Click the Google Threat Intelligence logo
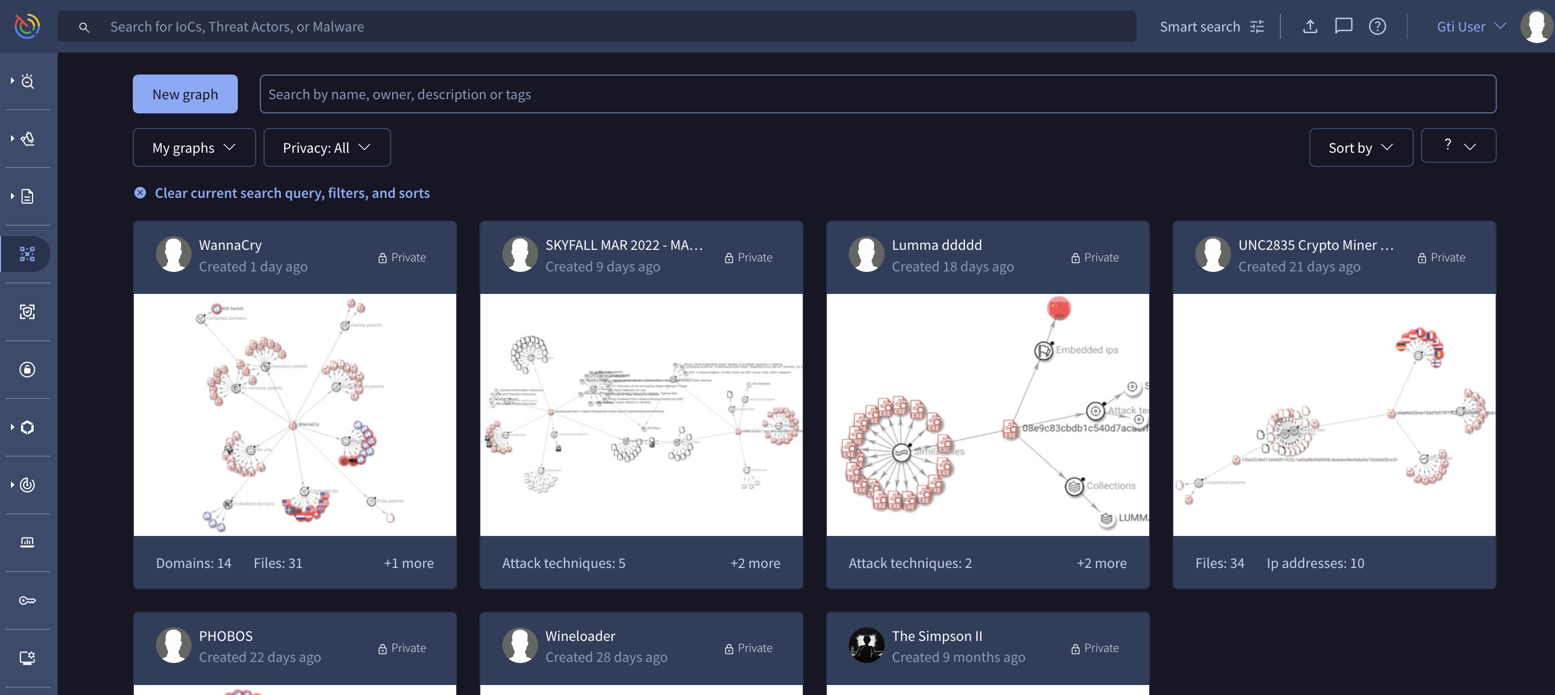This screenshot has width=1555, height=695. point(27,26)
